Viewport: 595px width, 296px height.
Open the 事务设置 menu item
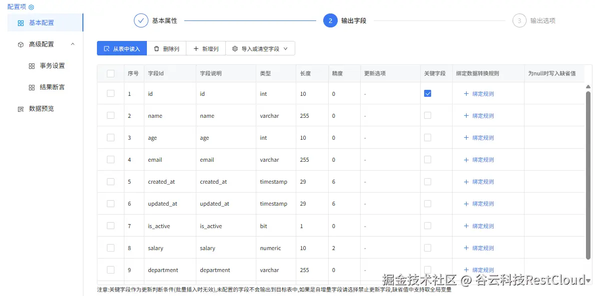[x=45, y=66]
